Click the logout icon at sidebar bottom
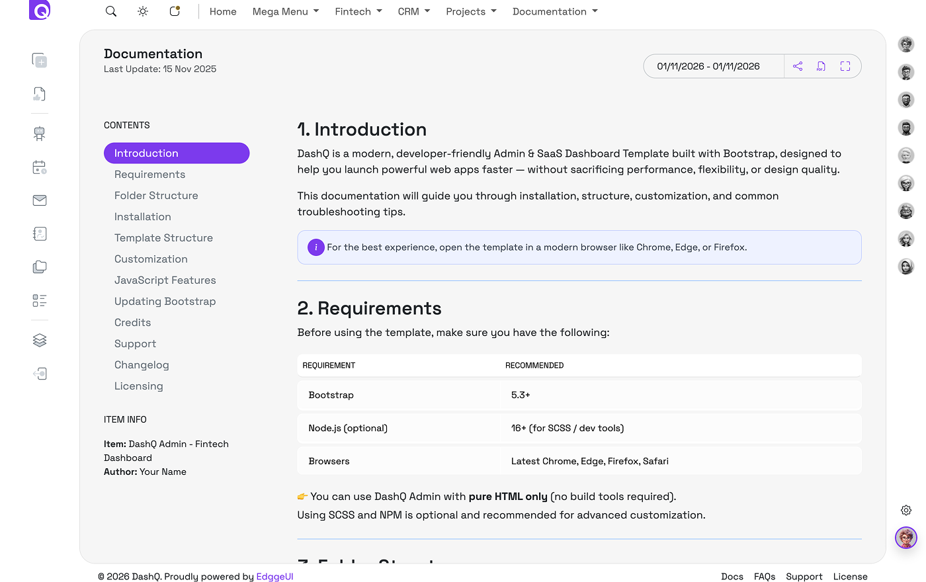926x582 pixels. coord(39,374)
